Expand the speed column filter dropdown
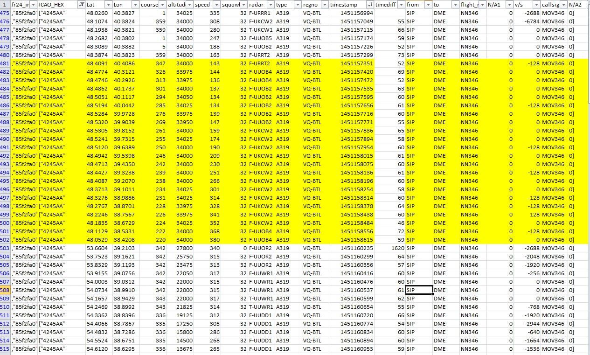This screenshot has height=355, width=590. (216, 5)
